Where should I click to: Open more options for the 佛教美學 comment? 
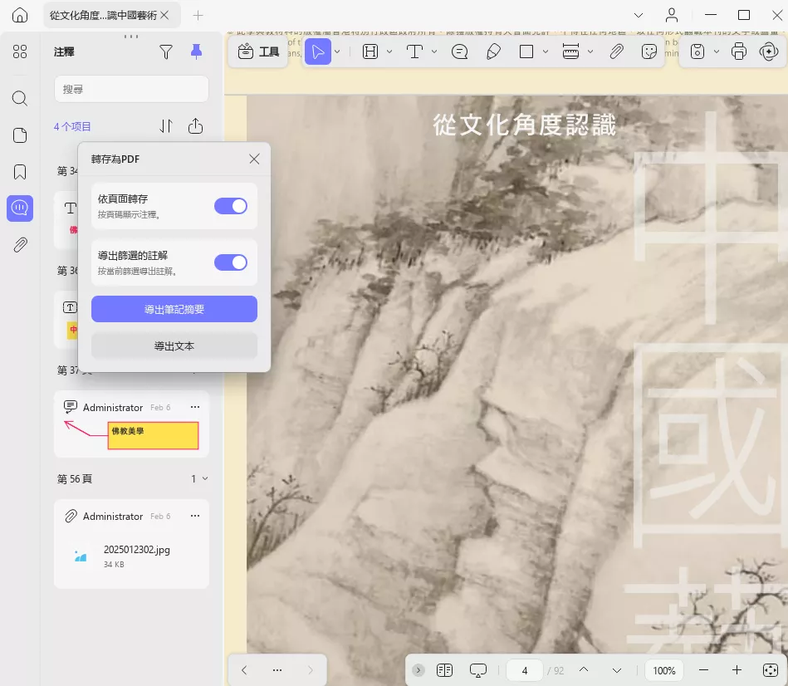tap(195, 407)
